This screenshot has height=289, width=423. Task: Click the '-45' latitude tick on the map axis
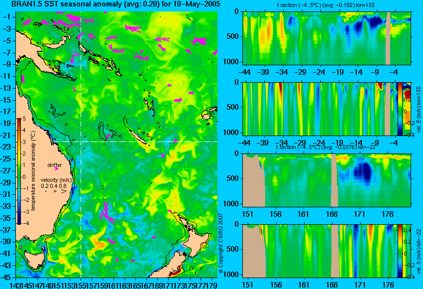[x=5, y=278]
